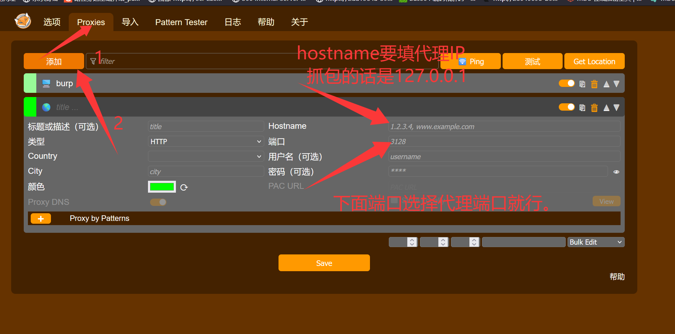The height and width of the screenshot is (334, 675).
Task: Open the 类型 HTTP dropdown
Action: click(x=206, y=141)
